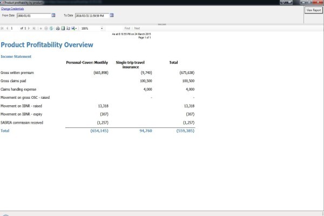Select Personal-Cover: Monthly column header
This screenshot has height=216, width=324.
87,63
